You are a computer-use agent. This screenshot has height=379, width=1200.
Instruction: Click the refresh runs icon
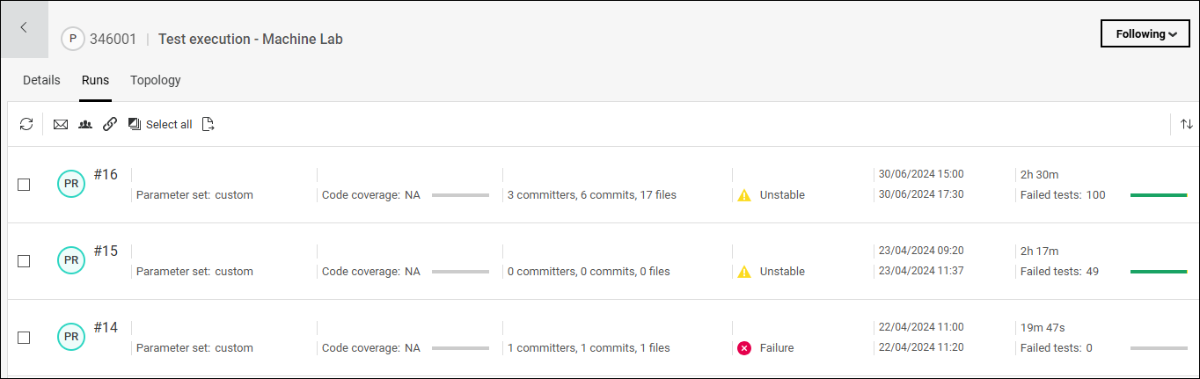pyautogui.click(x=26, y=125)
